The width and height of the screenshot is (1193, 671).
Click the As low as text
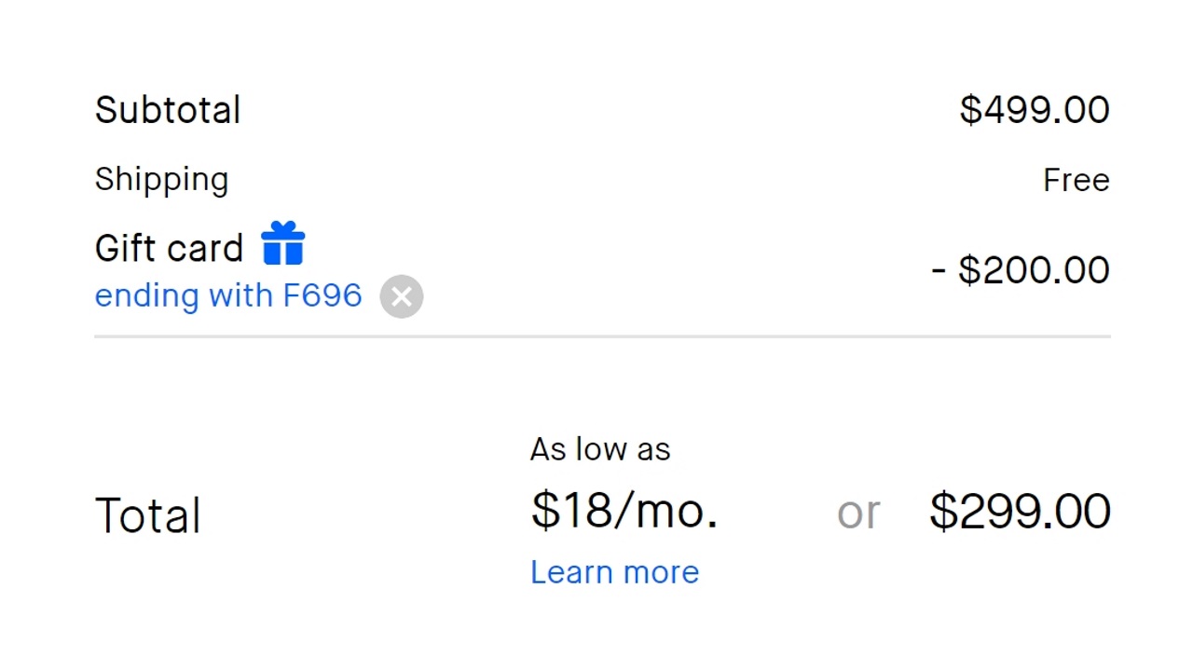tap(600, 449)
